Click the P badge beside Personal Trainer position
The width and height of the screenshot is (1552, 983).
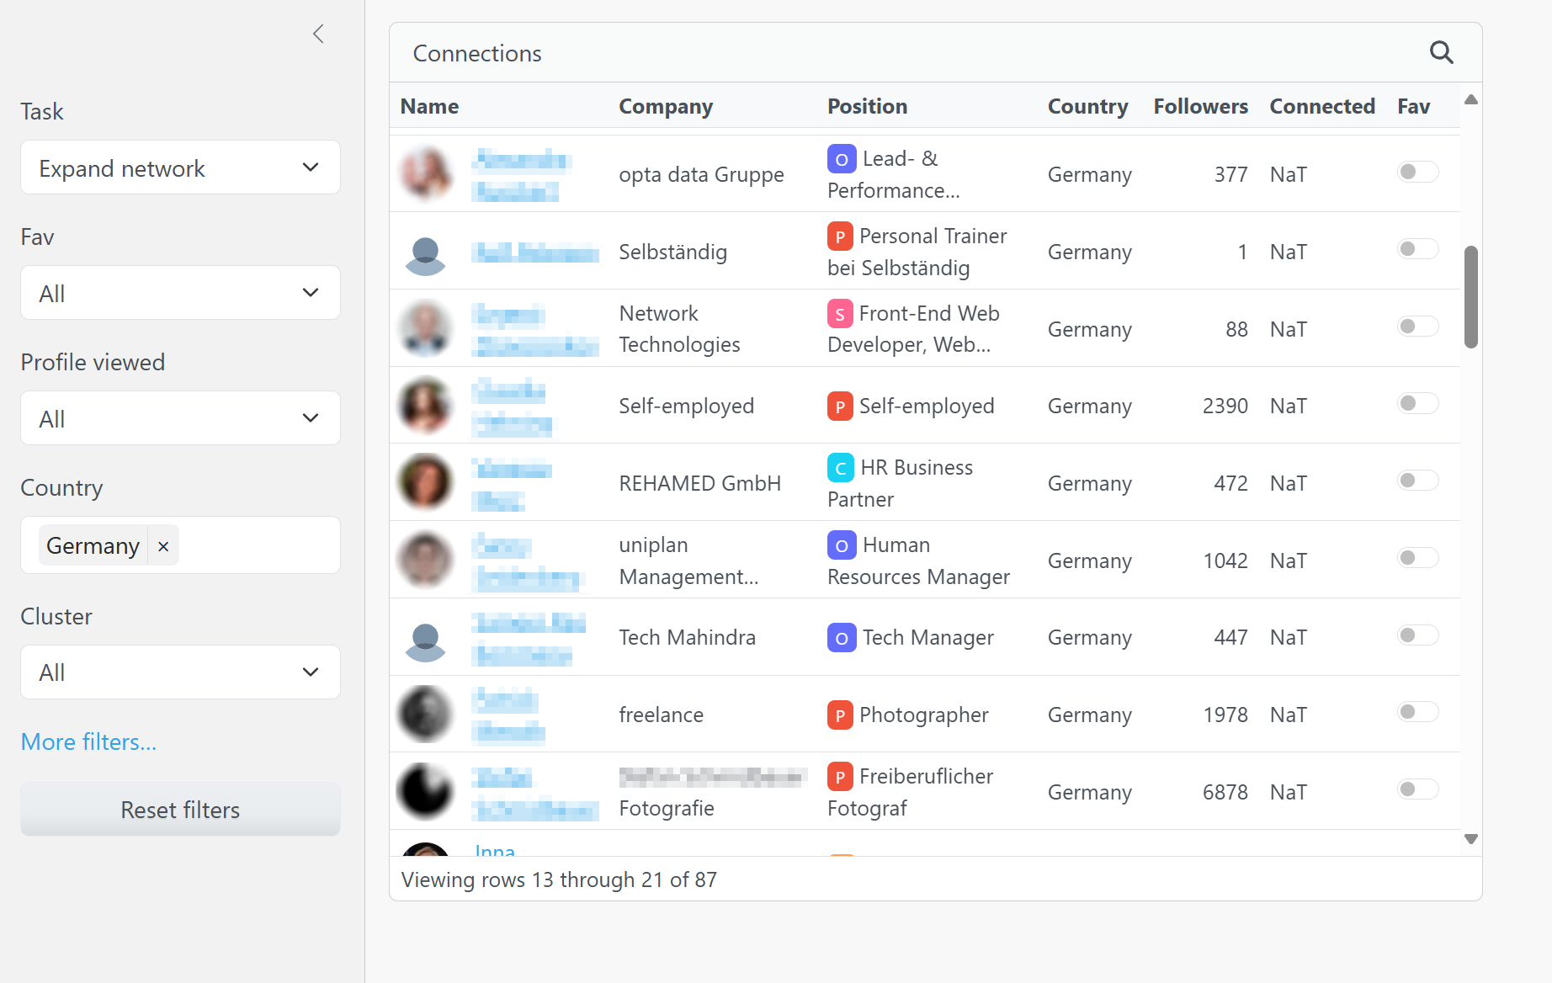[840, 236]
